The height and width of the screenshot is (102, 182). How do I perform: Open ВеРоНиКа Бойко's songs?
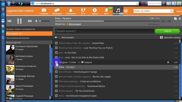tap(24, 56)
